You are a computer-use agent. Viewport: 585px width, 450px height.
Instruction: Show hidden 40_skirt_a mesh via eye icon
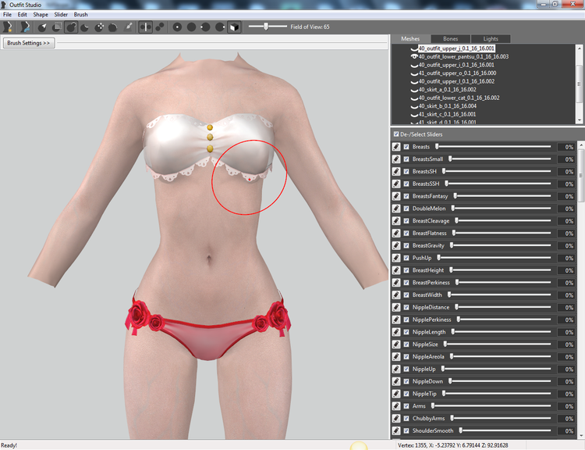[414, 90]
